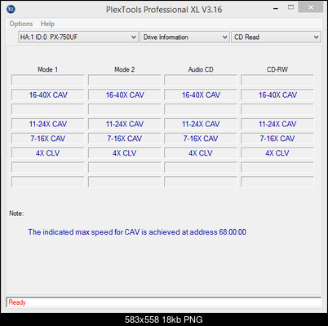Image resolution: width=328 pixels, height=326 pixels.
Task: Click 7-16X CAV under Mode 1
Action: (x=48, y=139)
